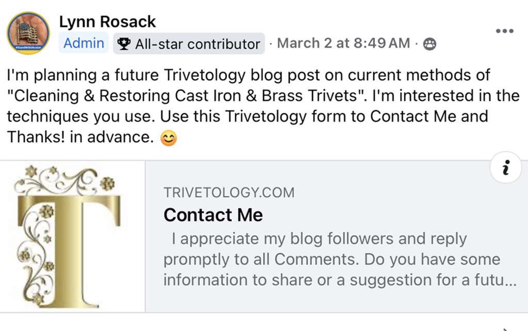Open Lynn Rosack's profile picture
Screen dimensions: 528x331
coord(28,33)
